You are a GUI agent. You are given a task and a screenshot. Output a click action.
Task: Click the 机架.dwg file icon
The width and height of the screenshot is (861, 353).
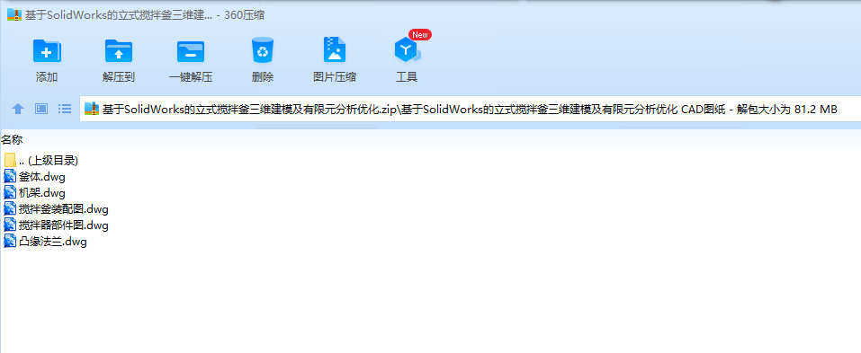[10, 193]
